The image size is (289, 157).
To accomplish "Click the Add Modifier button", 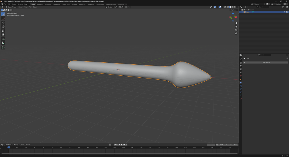I will pos(266,62).
